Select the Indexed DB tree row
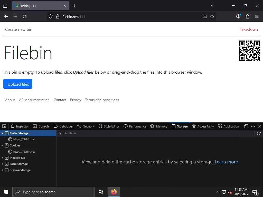The width and height of the screenshot is (263, 197). [x=28, y=158]
